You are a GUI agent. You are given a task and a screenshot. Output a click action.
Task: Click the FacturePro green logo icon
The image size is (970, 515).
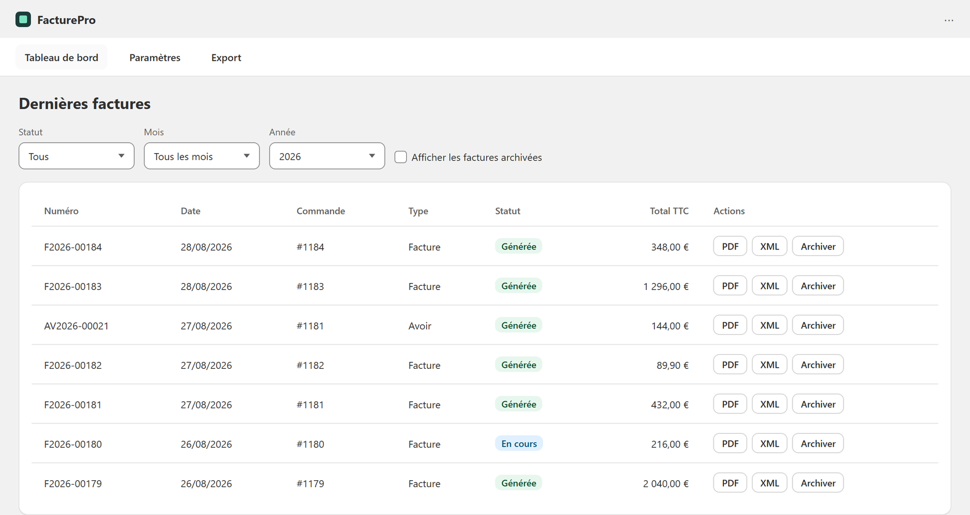coord(23,20)
